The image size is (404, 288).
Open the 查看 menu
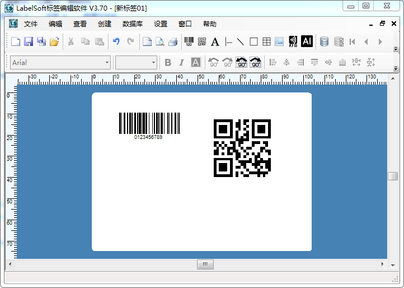tap(80, 24)
